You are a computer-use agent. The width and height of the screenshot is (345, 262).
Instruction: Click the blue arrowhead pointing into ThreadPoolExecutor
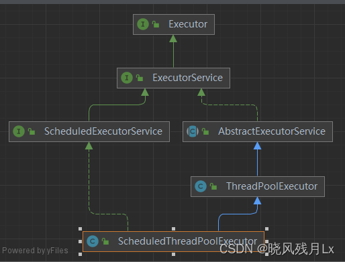(x=258, y=201)
